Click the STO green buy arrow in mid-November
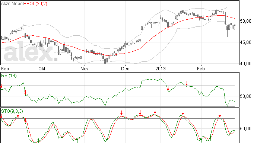The width and height of the screenshot is (257, 144). point(107,140)
